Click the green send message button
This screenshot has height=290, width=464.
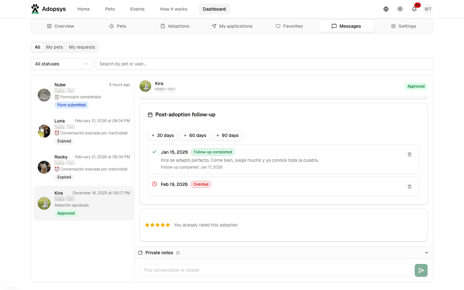click(421, 270)
